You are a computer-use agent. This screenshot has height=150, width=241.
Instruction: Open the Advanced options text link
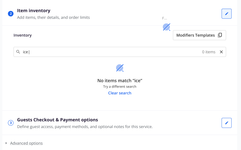tap(26, 143)
